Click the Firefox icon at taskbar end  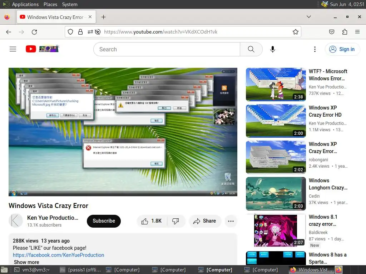coord(339,270)
